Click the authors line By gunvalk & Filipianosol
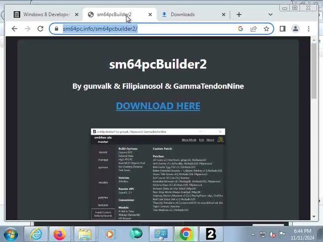 [x=158, y=86]
